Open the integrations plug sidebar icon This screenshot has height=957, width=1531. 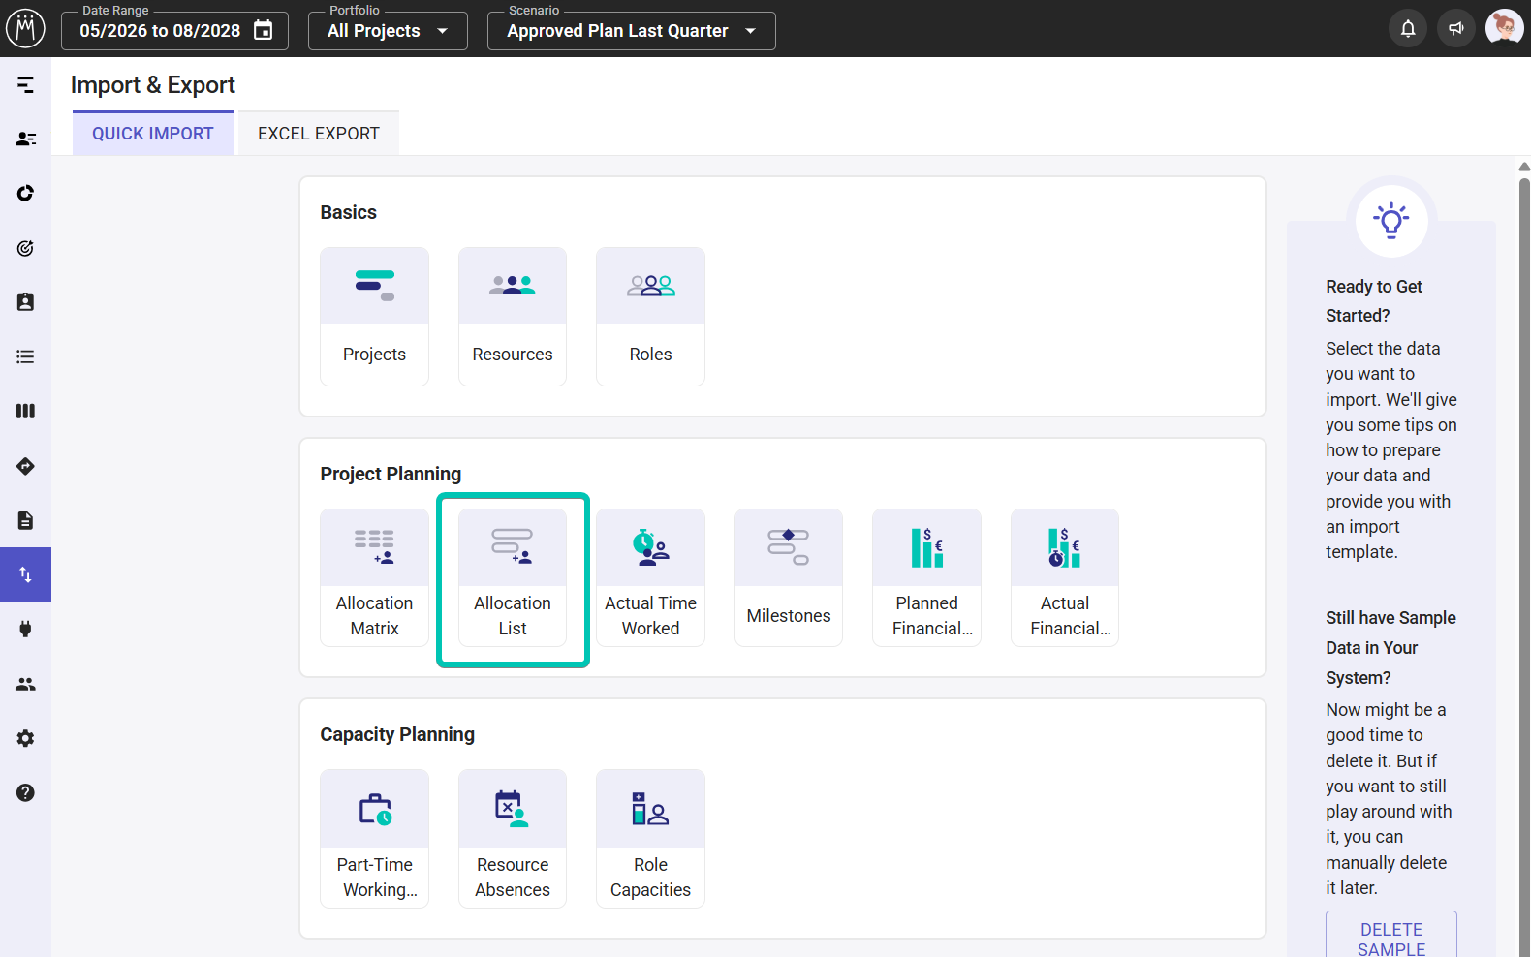(25, 629)
